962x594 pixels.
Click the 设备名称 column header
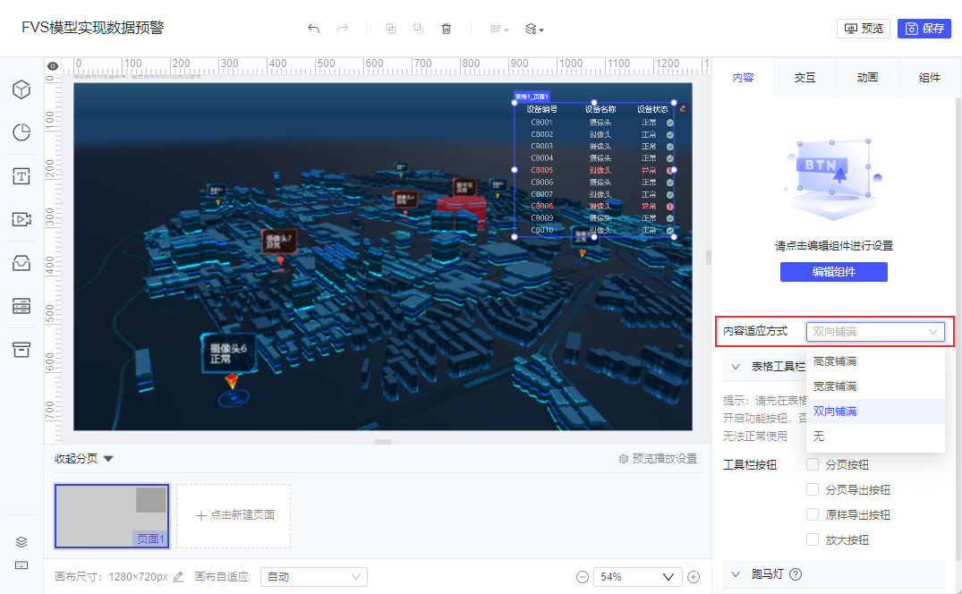[x=600, y=109]
